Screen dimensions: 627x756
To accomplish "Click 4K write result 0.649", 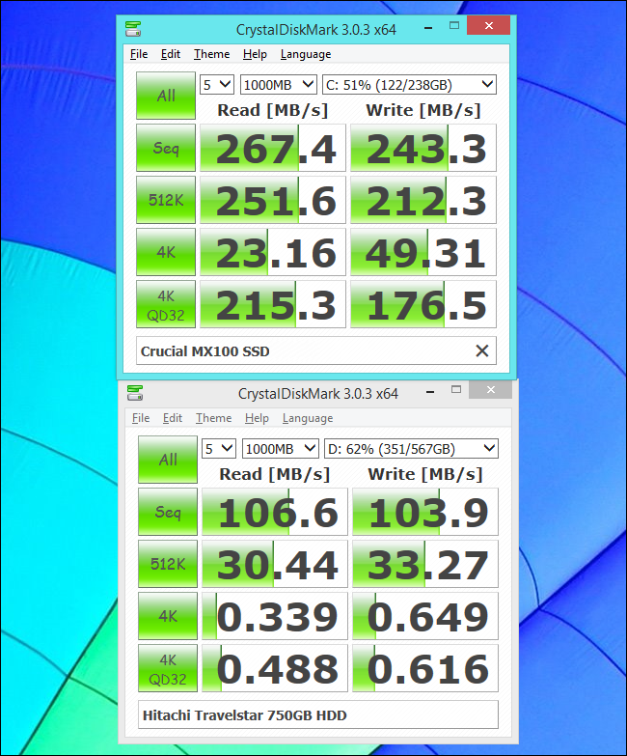I will [x=425, y=616].
